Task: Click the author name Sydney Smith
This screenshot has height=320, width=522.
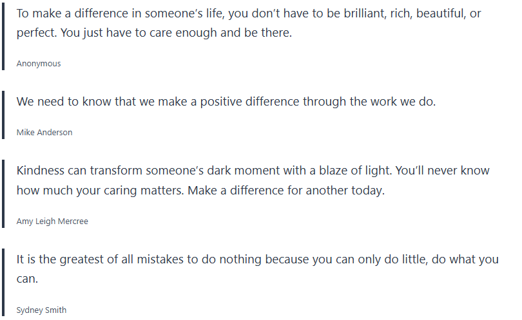Action: tap(41, 310)
